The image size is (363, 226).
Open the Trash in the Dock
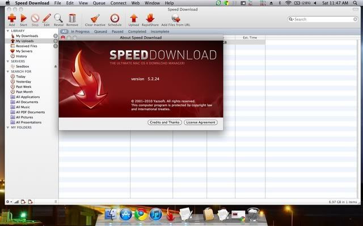tap(254, 214)
